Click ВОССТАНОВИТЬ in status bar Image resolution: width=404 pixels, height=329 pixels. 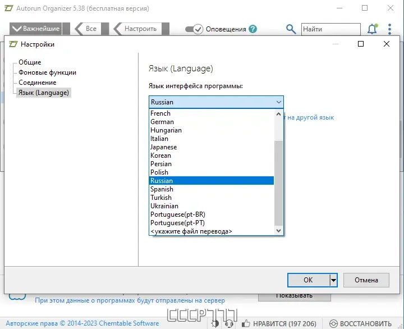click(x=366, y=323)
